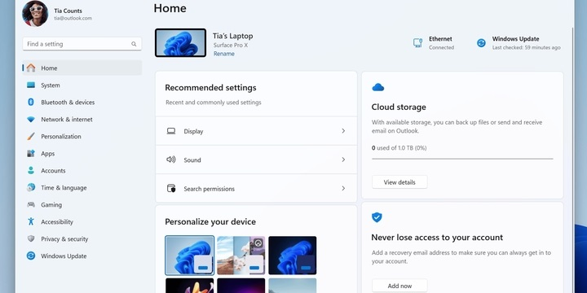587x293 pixels.
Task: Select Personalization in sidebar
Action: click(x=82, y=137)
